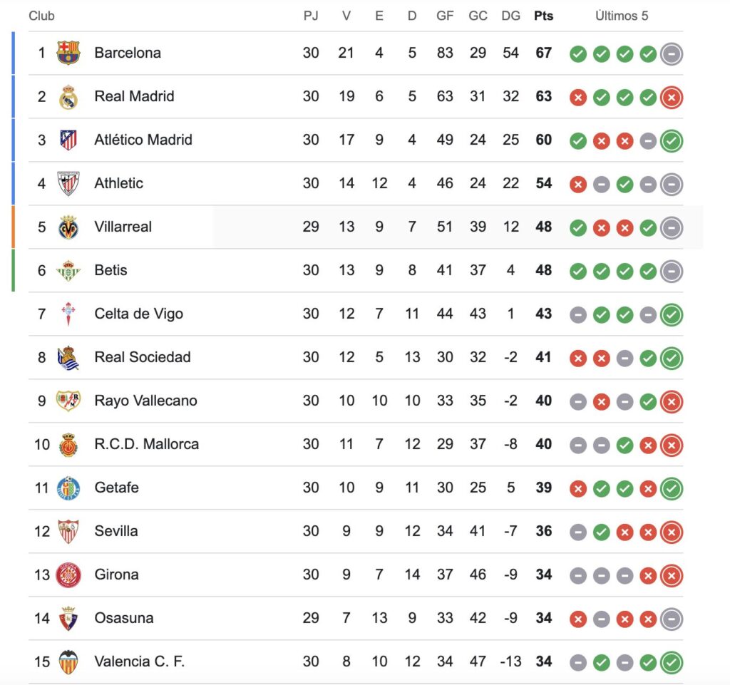Image resolution: width=730 pixels, height=685 pixels.
Task: Open the Betis team name link
Action: pos(110,270)
